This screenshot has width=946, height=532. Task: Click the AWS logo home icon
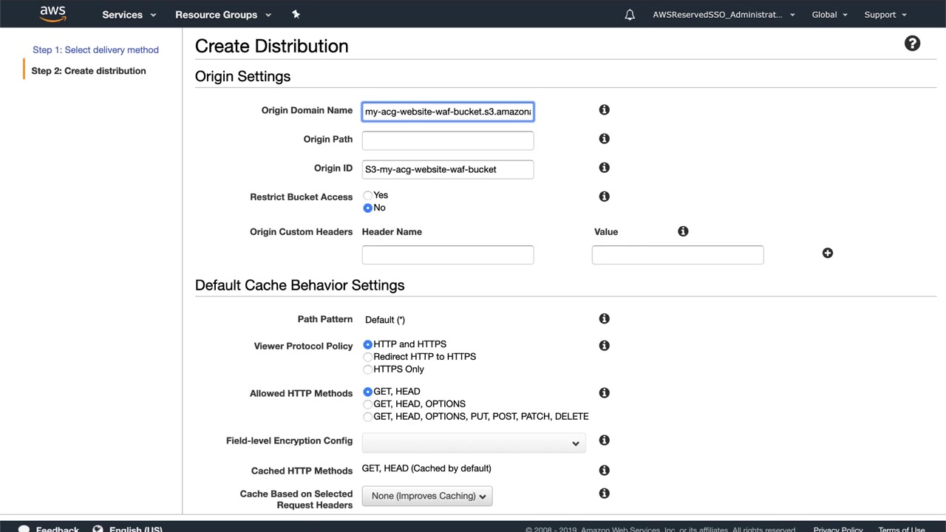pyautogui.click(x=52, y=14)
